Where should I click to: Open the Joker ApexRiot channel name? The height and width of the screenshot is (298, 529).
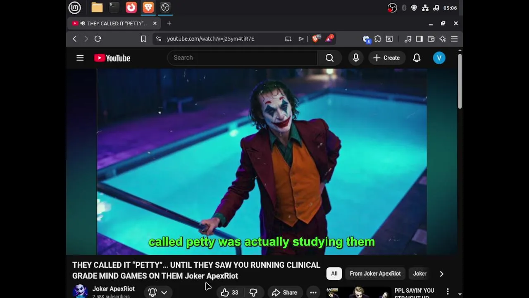113,289
